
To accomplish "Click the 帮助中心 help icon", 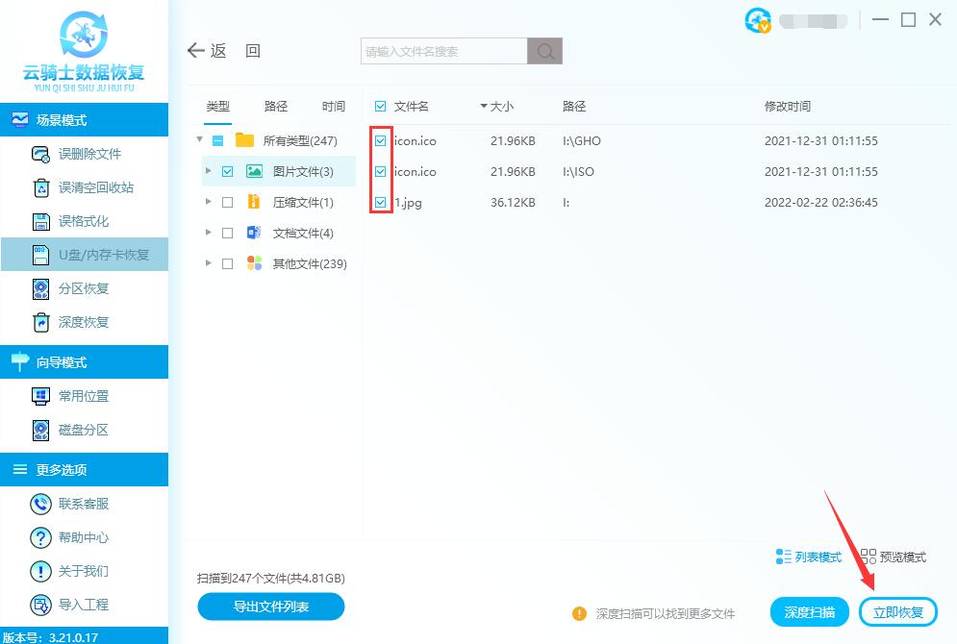I will click(41, 537).
